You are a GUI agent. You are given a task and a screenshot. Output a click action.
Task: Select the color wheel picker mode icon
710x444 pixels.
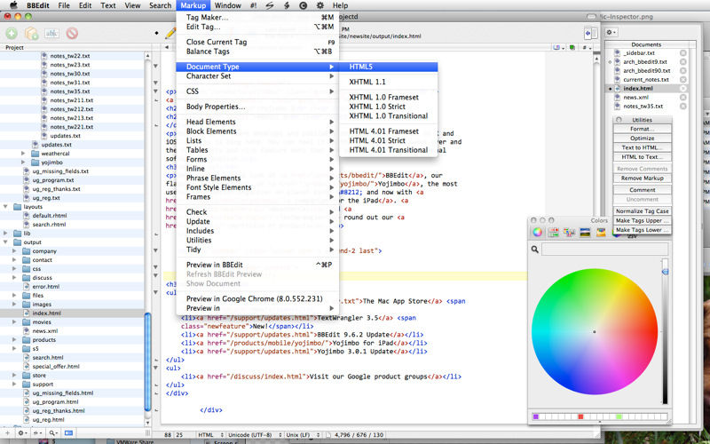coord(537,233)
